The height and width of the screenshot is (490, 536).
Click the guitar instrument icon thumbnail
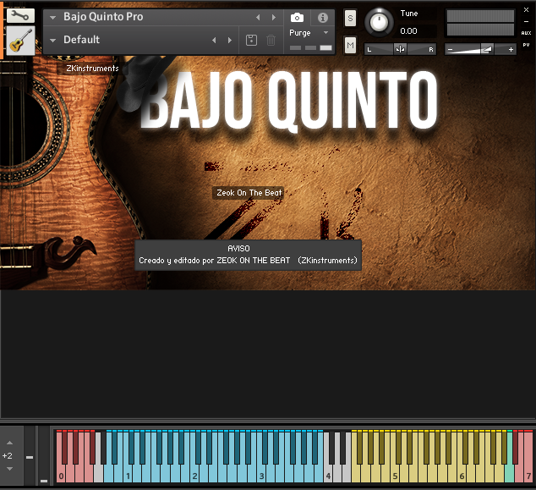tap(20, 41)
